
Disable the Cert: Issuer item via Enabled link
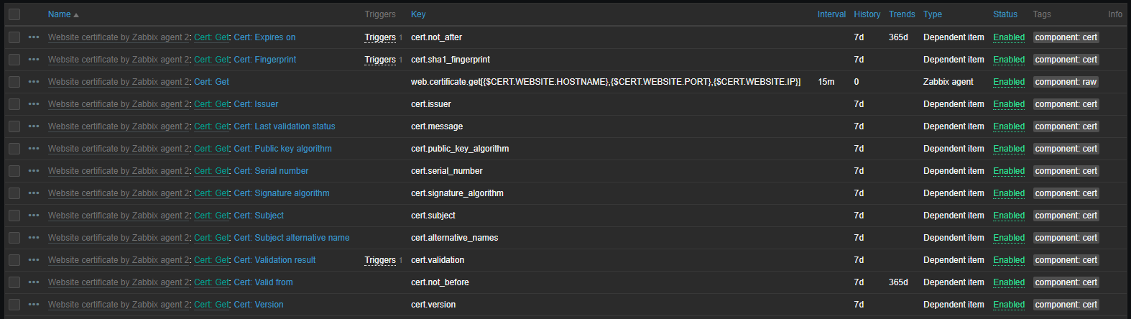[x=1008, y=104]
